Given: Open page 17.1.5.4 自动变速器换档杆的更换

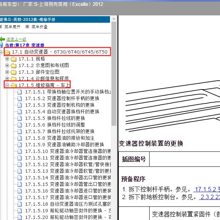Looking at the screenshot, I should coord(62,112).
